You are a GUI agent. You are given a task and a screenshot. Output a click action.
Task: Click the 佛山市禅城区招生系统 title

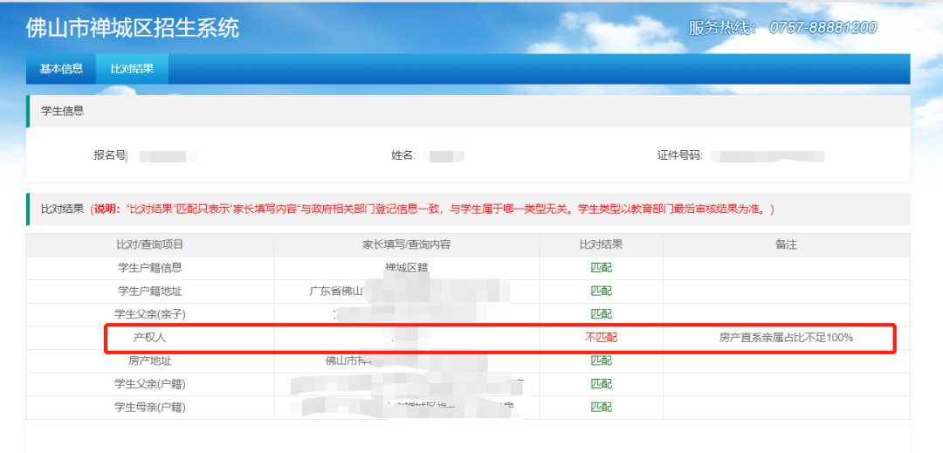pos(132,28)
